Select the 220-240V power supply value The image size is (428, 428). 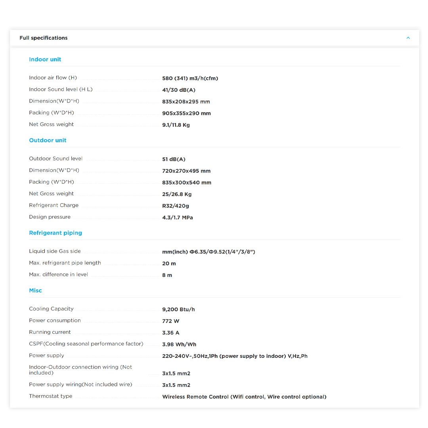pos(235,356)
